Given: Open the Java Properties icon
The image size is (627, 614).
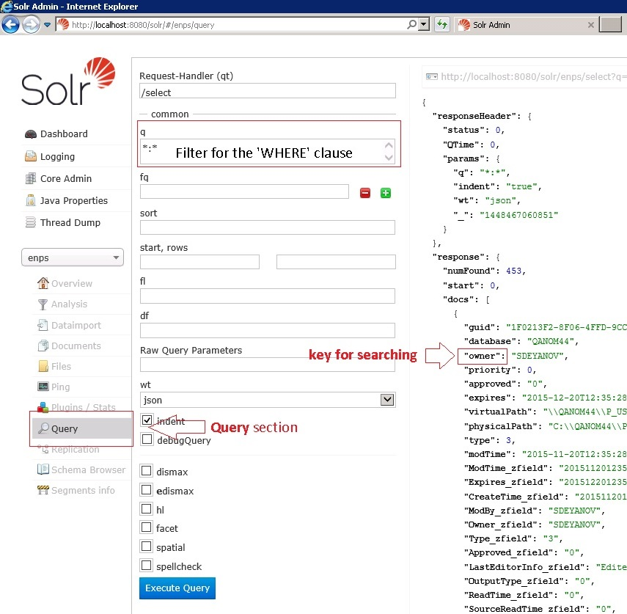Looking at the screenshot, I should click(x=31, y=200).
